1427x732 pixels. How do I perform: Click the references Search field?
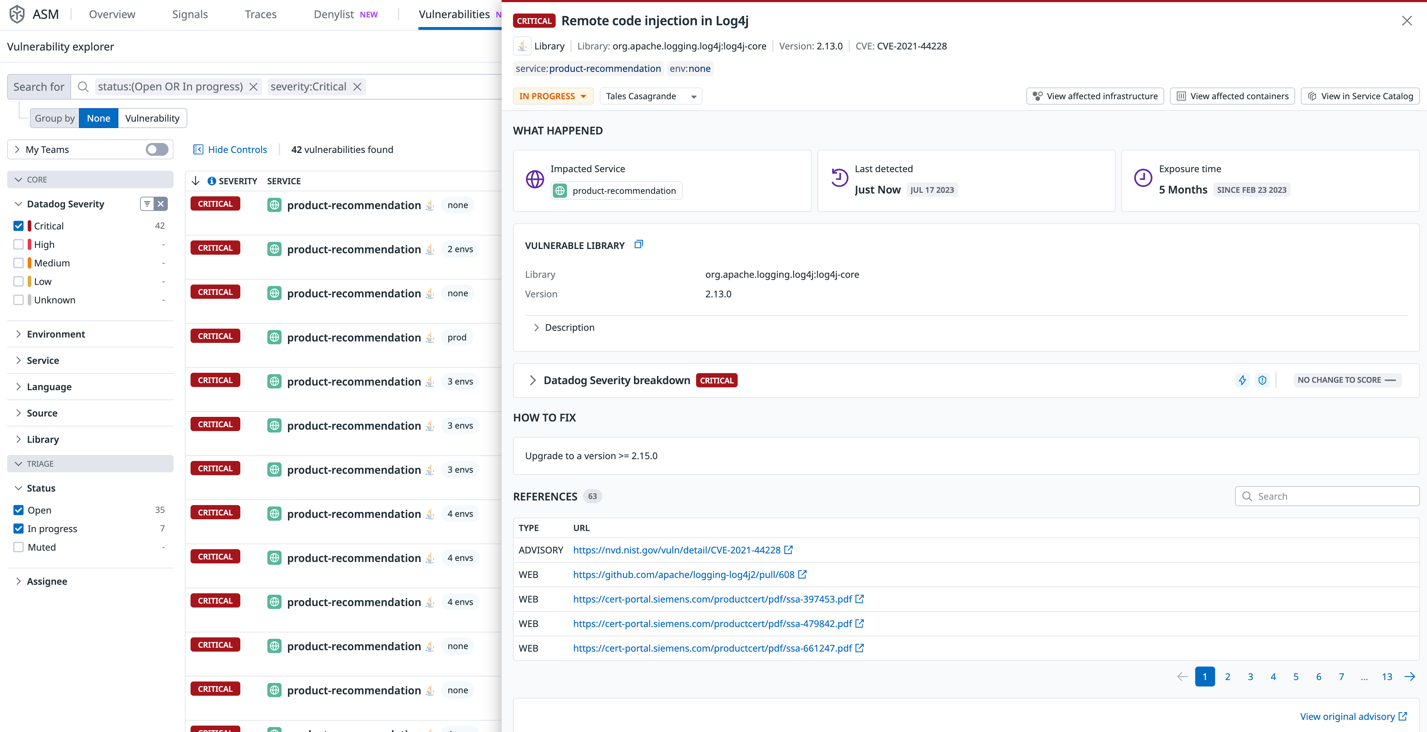pos(1327,497)
